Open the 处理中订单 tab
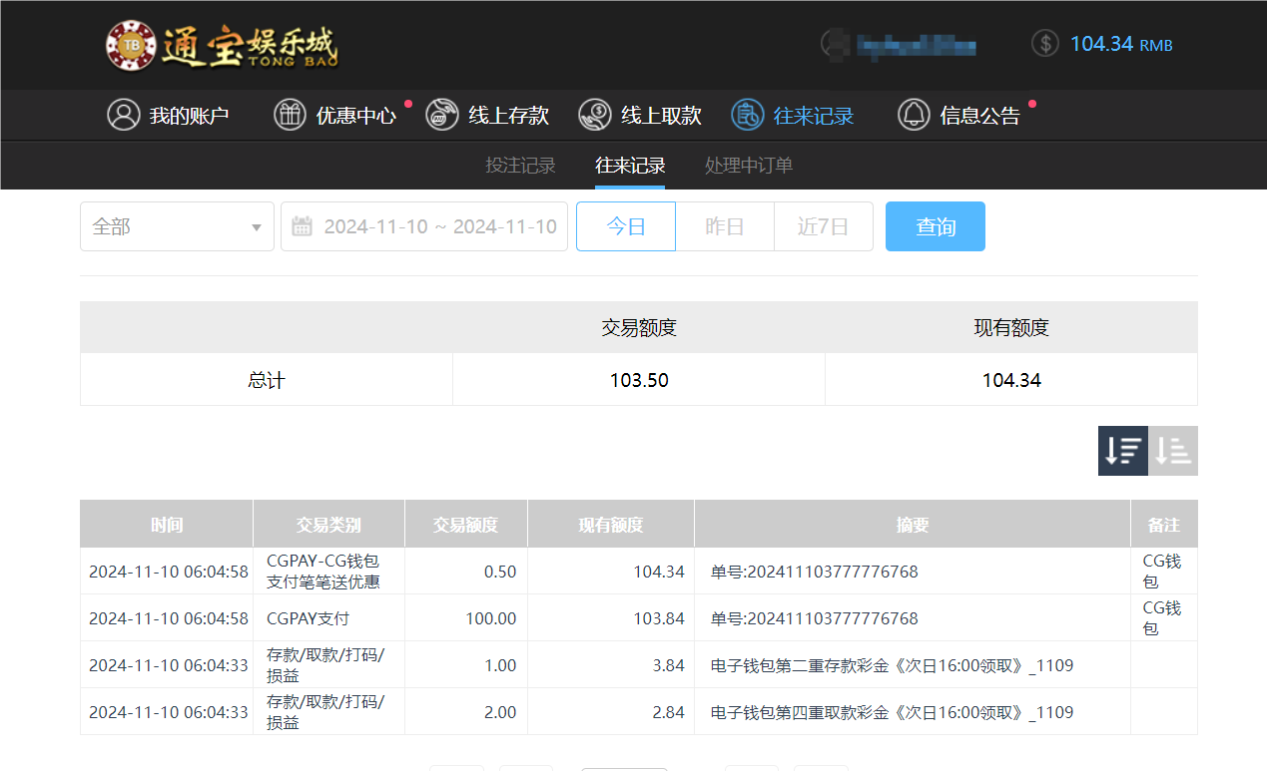Screen dimensions: 1267x772 click(x=748, y=166)
